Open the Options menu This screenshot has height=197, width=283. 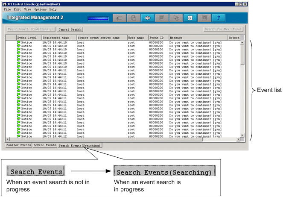click(41, 9)
